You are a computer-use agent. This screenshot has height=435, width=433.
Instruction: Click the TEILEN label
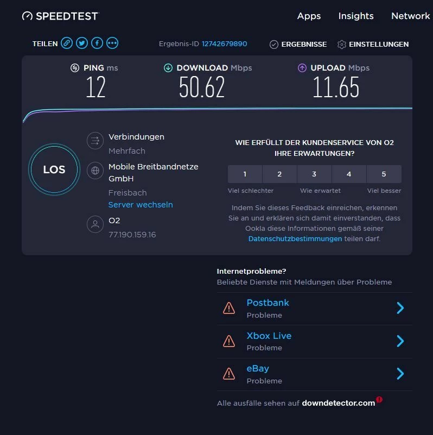point(45,44)
